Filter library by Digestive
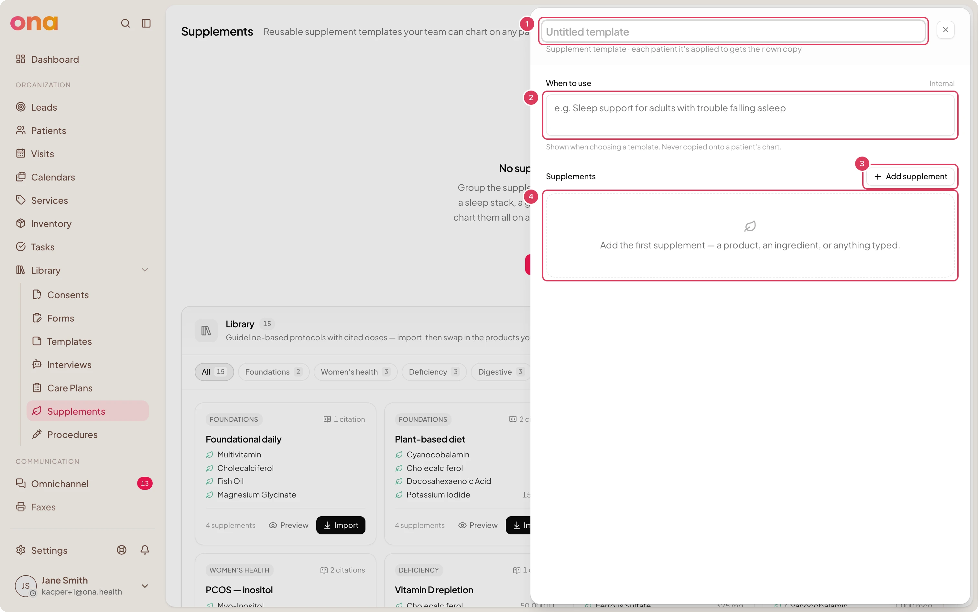 (x=501, y=372)
